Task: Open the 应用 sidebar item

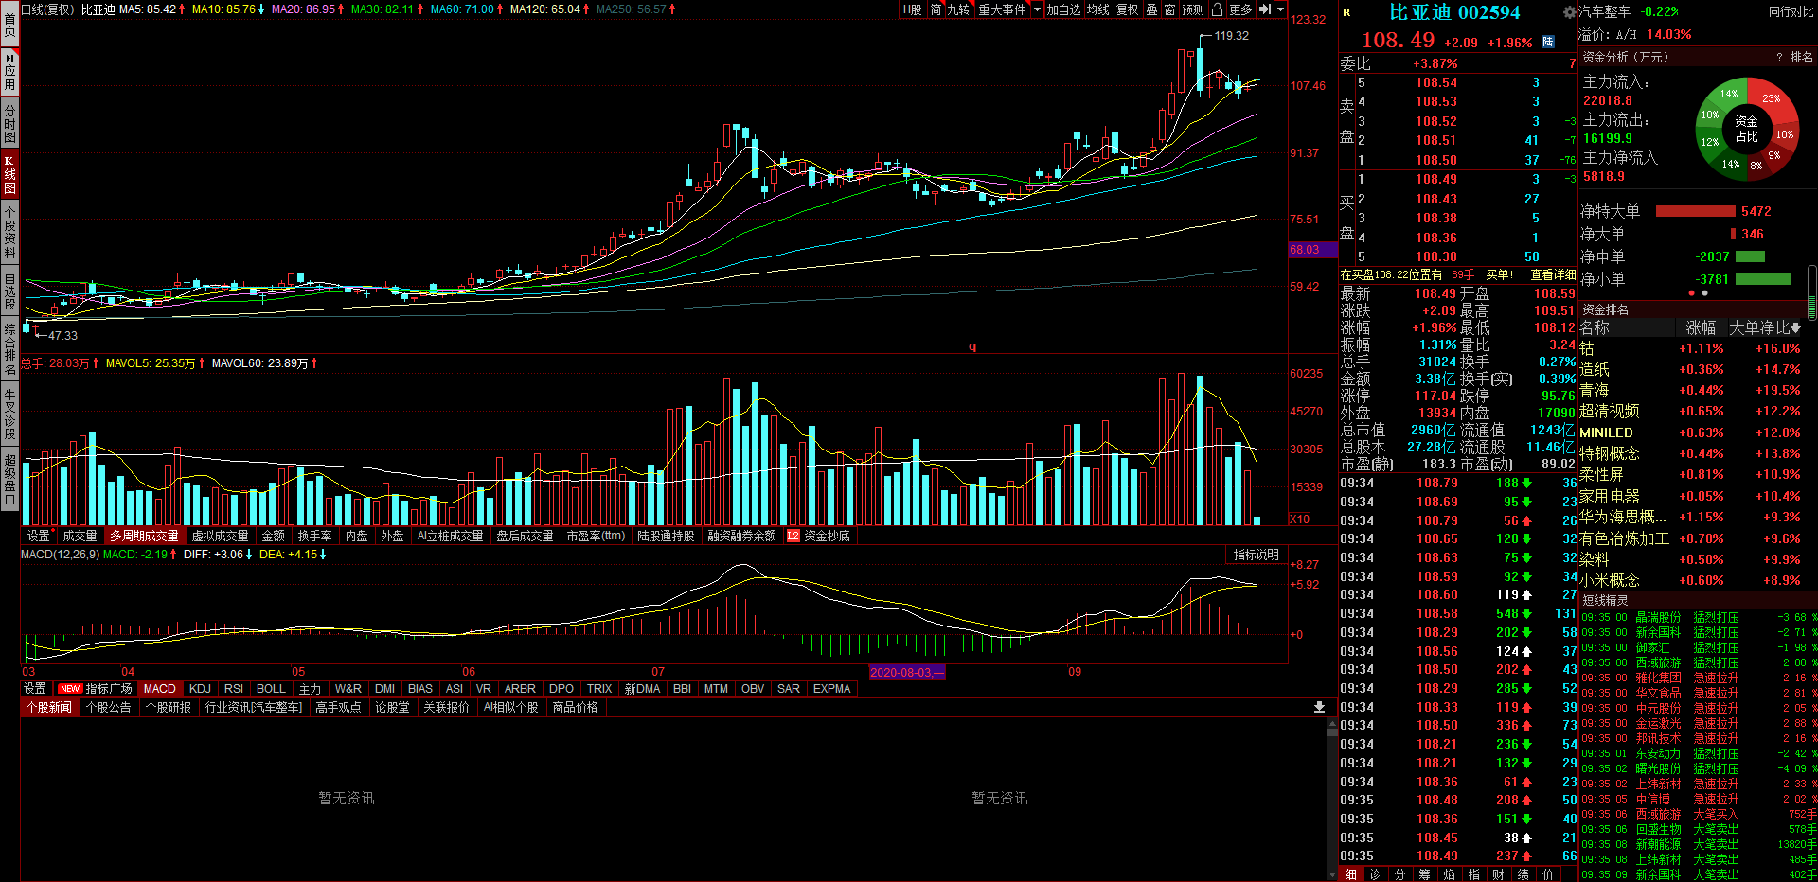Action: [9, 71]
